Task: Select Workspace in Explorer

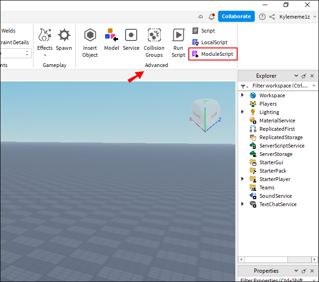Action: pos(272,95)
